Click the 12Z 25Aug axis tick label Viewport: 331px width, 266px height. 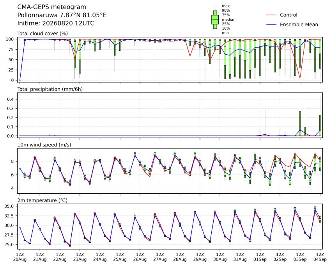click(120, 257)
